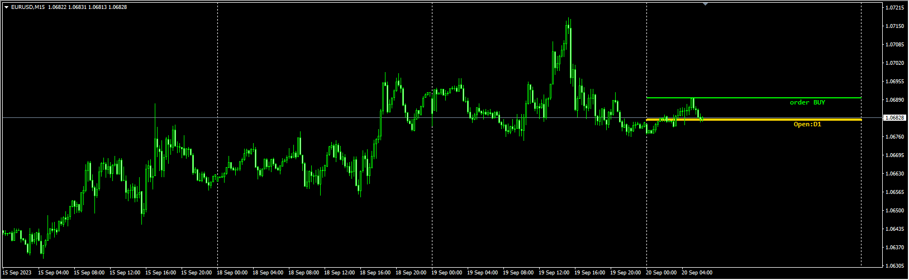Click the '19 Sep 16:00' time label
The image size is (909, 280).
(x=589, y=273)
